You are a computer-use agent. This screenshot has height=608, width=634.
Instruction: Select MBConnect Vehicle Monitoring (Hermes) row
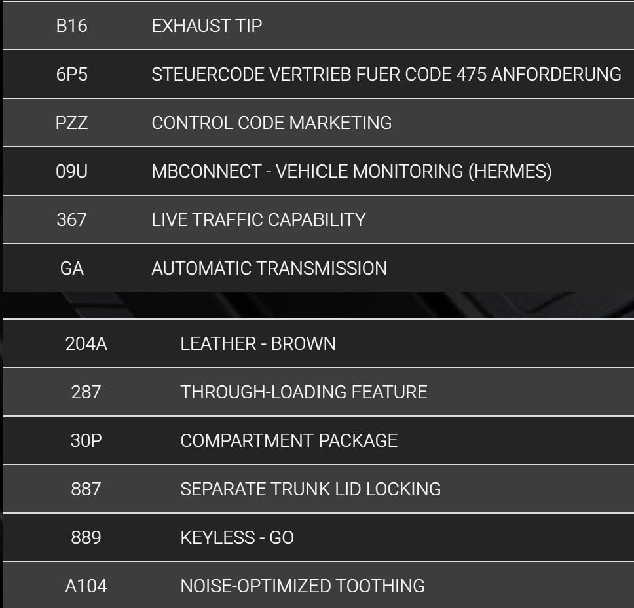(x=318, y=171)
